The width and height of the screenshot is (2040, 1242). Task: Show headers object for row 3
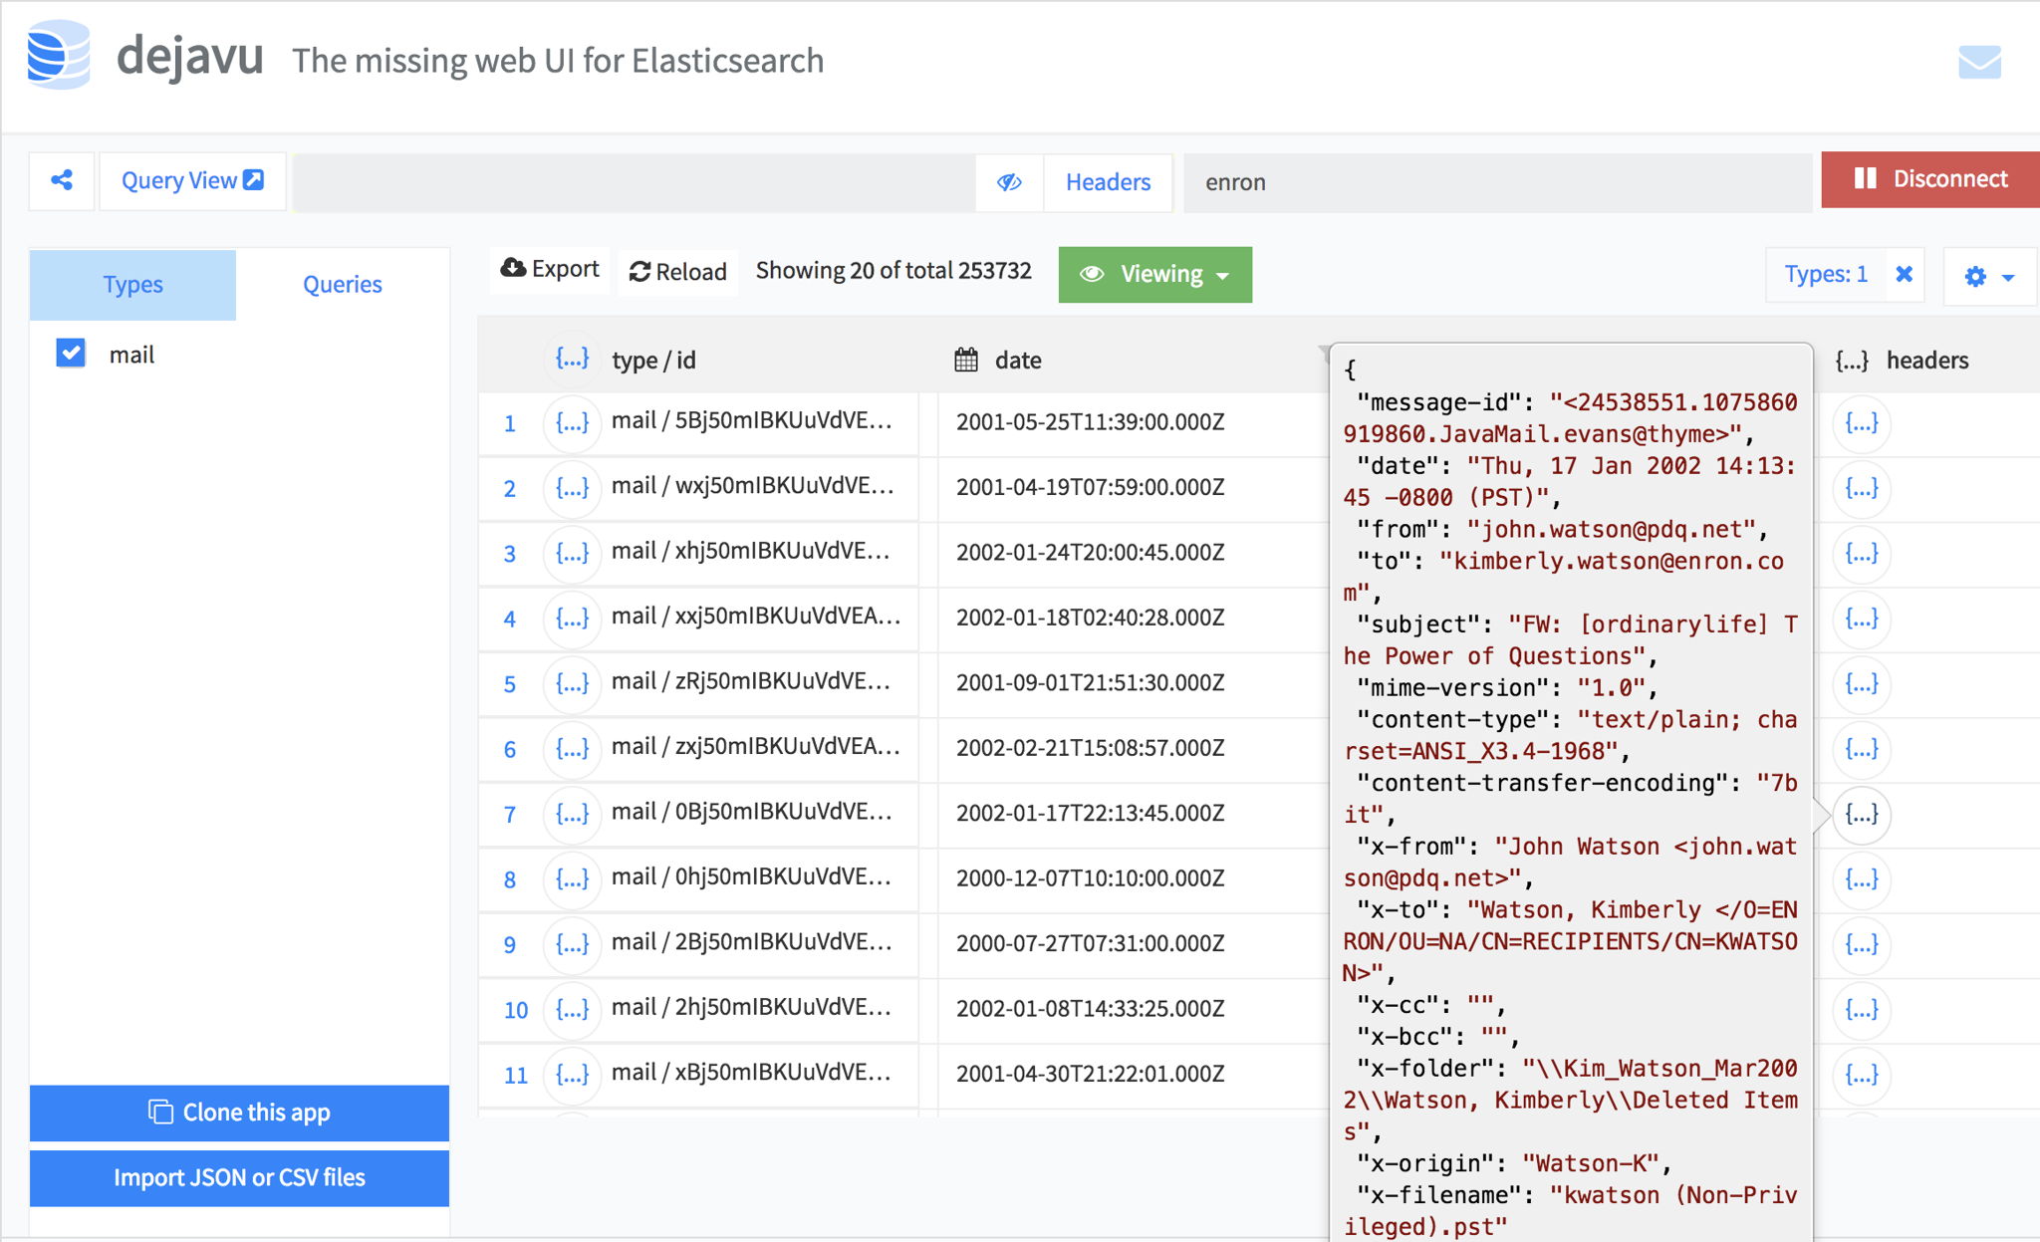coord(1862,554)
